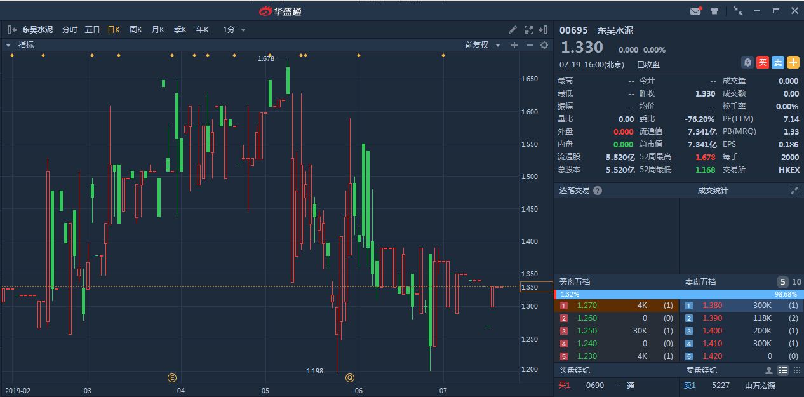Select bid level 2 at 1.260
Image resolution: width=804 pixels, height=397 pixels.
pos(616,318)
